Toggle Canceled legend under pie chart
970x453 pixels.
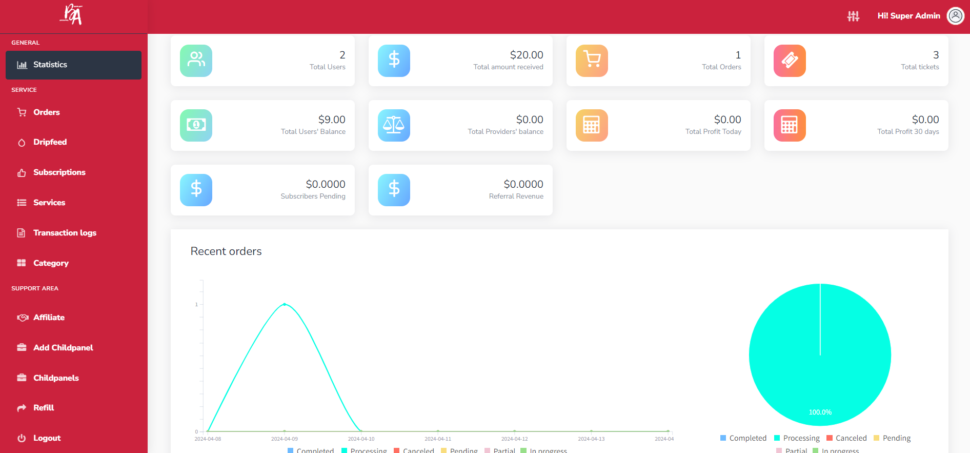point(846,438)
